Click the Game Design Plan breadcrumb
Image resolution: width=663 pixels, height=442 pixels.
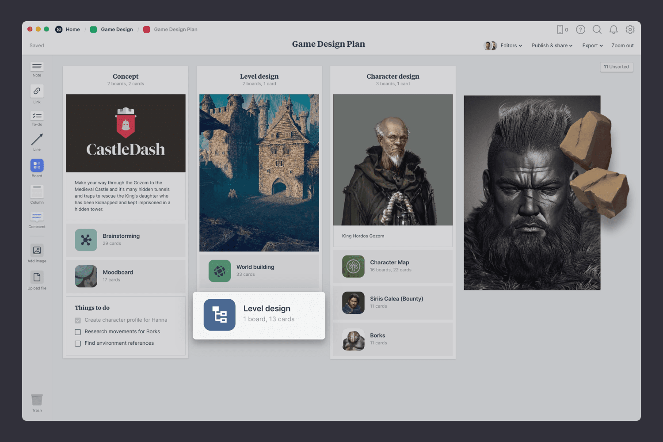click(x=175, y=30)
